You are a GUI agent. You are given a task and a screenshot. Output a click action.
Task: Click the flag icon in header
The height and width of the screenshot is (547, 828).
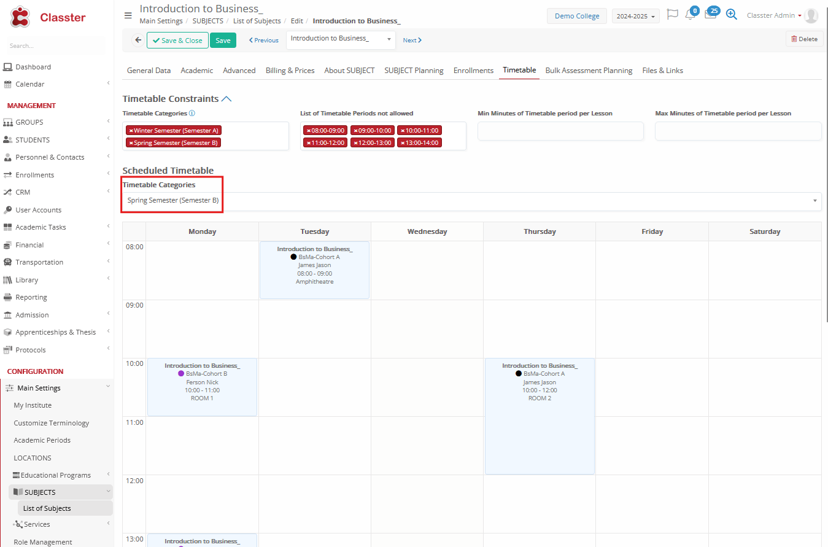(x=672, y=15)
